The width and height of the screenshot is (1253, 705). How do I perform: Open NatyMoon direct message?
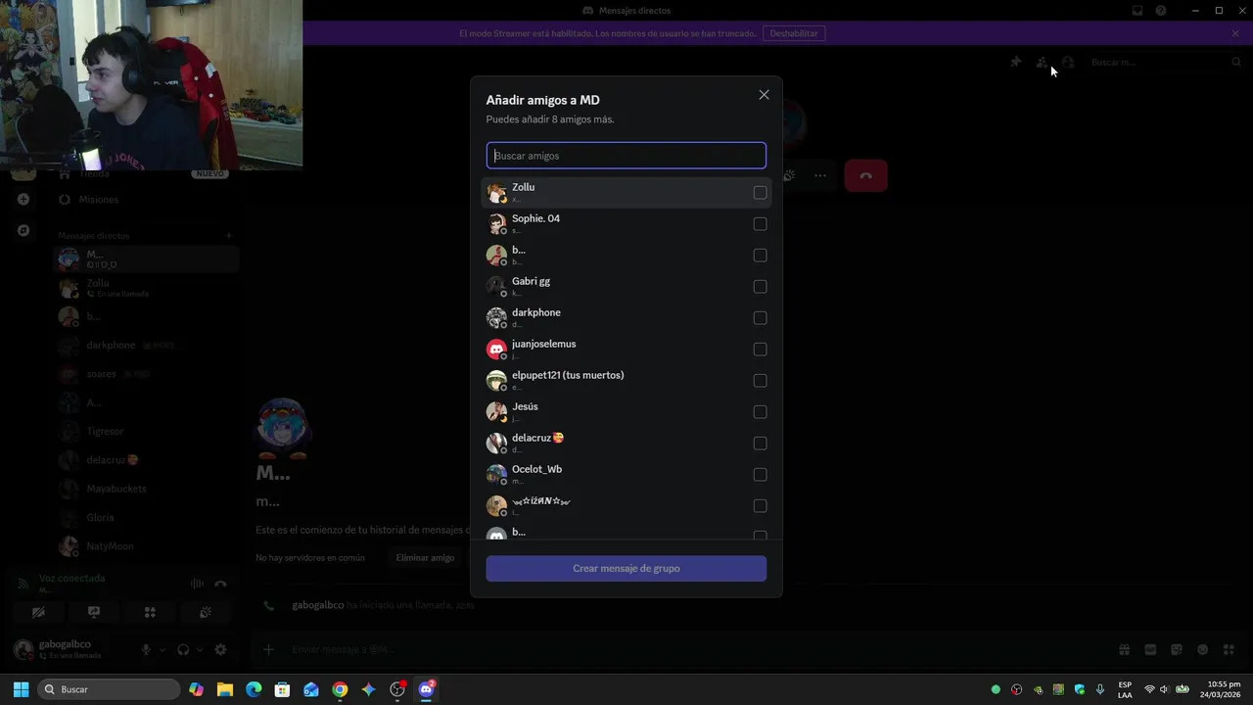(x=147, y=546)
